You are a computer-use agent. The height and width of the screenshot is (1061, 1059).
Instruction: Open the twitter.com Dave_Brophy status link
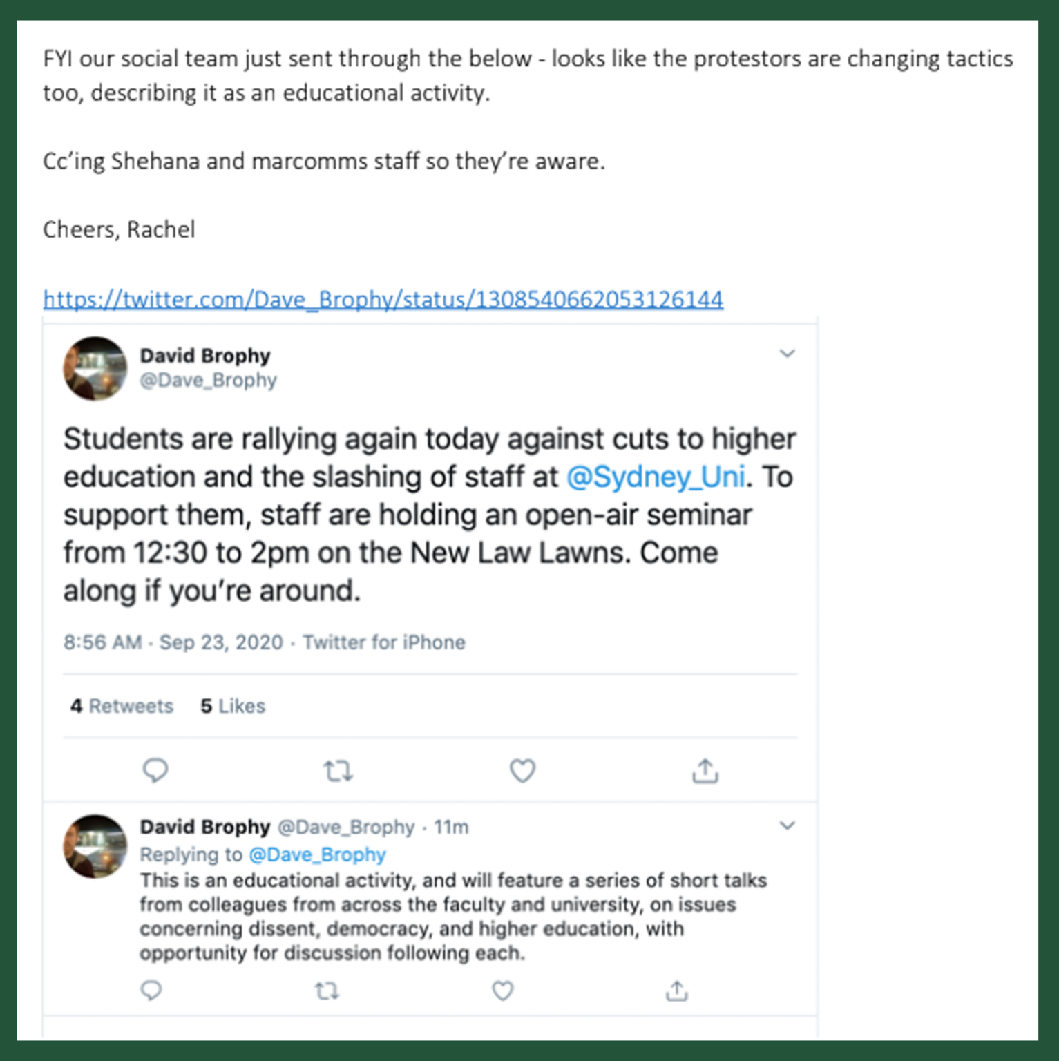click(383, 299)
